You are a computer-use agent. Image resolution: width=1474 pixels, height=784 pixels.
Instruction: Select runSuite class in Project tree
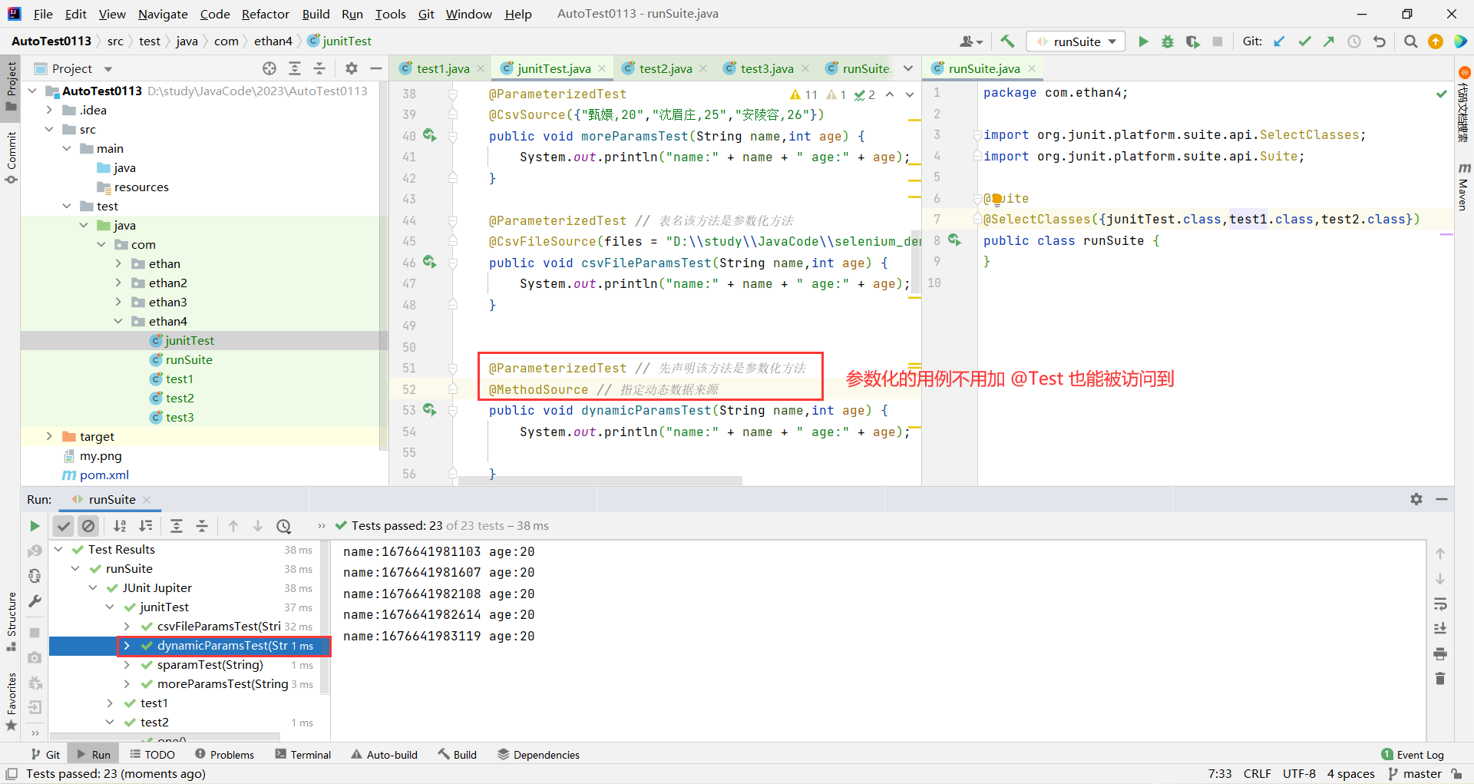pos(189,359)
